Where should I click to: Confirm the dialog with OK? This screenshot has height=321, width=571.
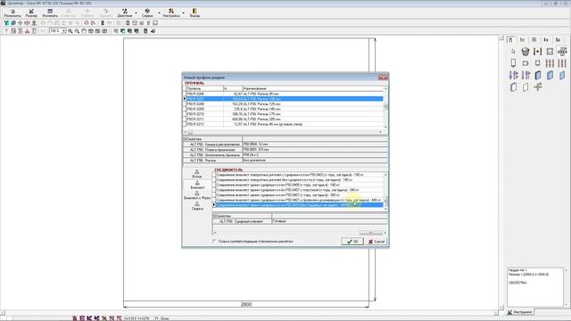tap(352, 242)
